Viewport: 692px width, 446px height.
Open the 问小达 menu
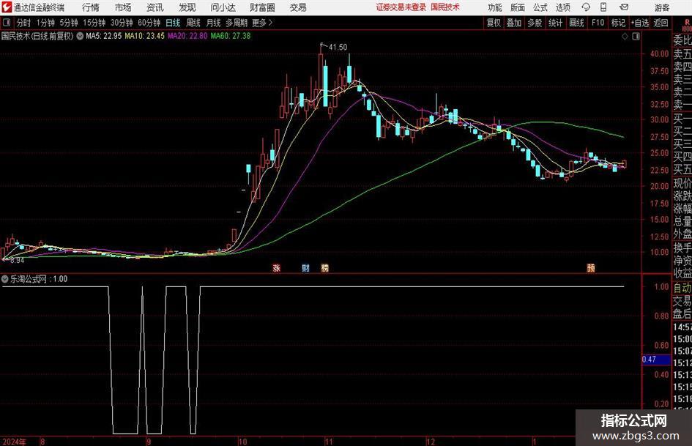223,7
